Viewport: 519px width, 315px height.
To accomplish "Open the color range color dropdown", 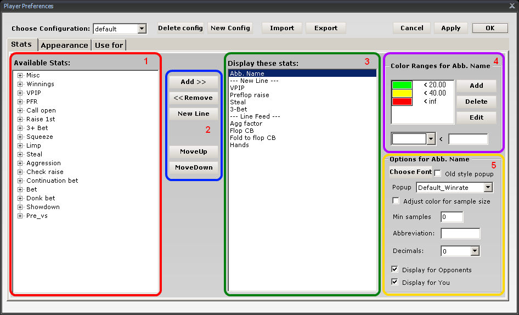I will [431, 139].
